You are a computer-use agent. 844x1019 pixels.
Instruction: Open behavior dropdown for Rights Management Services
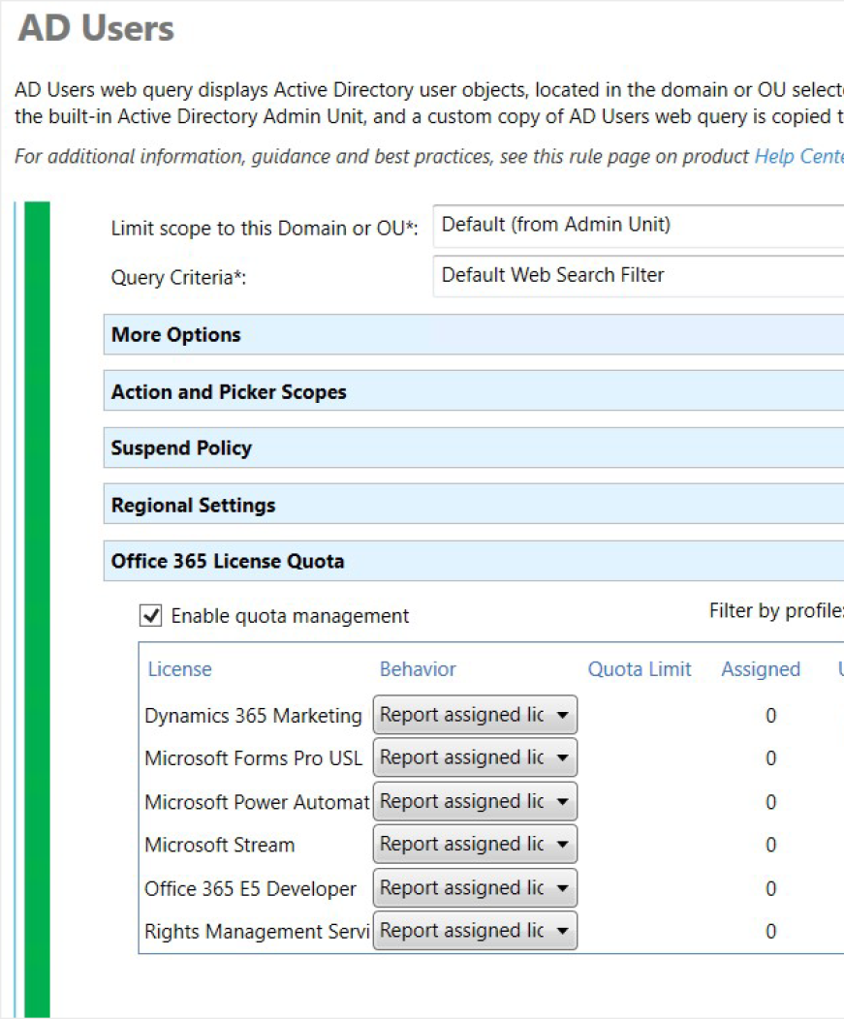click(476, 931)
